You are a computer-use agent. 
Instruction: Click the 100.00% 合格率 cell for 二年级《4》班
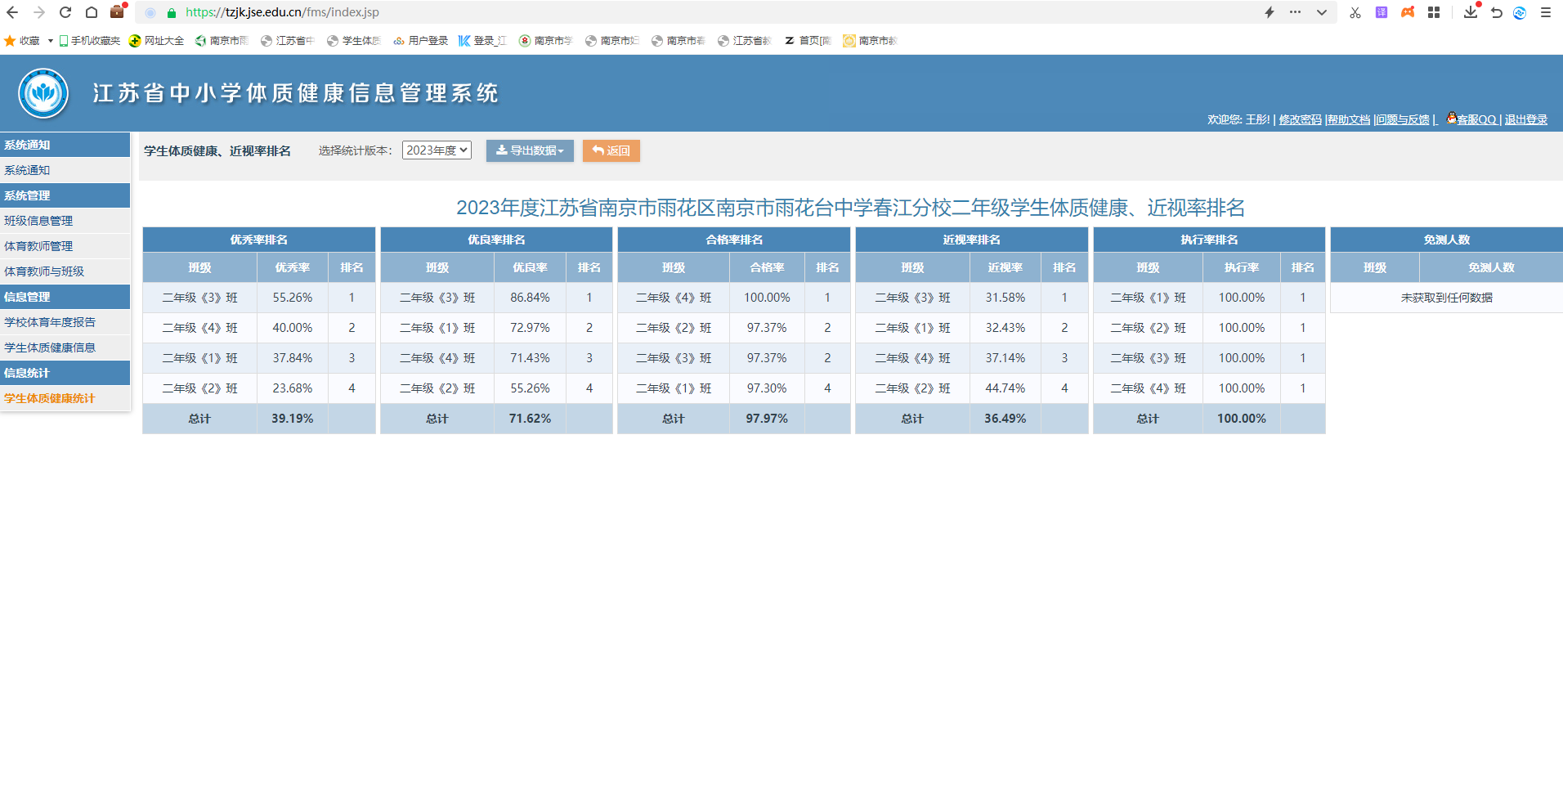pos(767,298)
